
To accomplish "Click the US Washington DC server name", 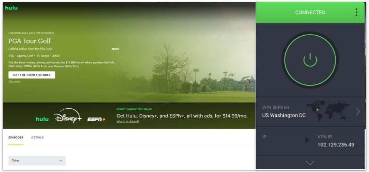I will [x=284, y=116].
